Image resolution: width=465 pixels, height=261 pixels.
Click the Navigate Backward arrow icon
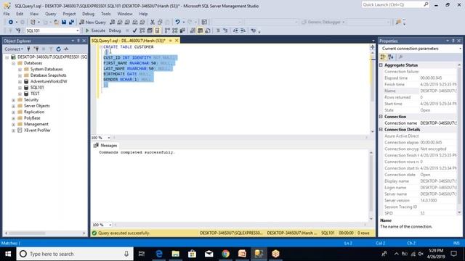click(x=11, y=22)
